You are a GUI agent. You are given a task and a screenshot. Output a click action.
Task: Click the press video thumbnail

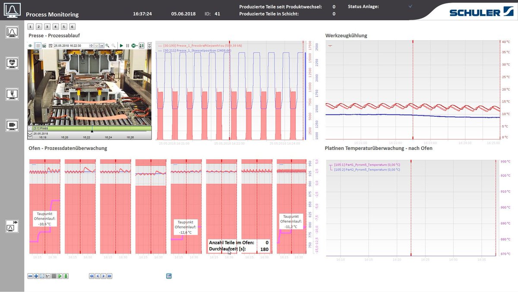tap(89, 87)
